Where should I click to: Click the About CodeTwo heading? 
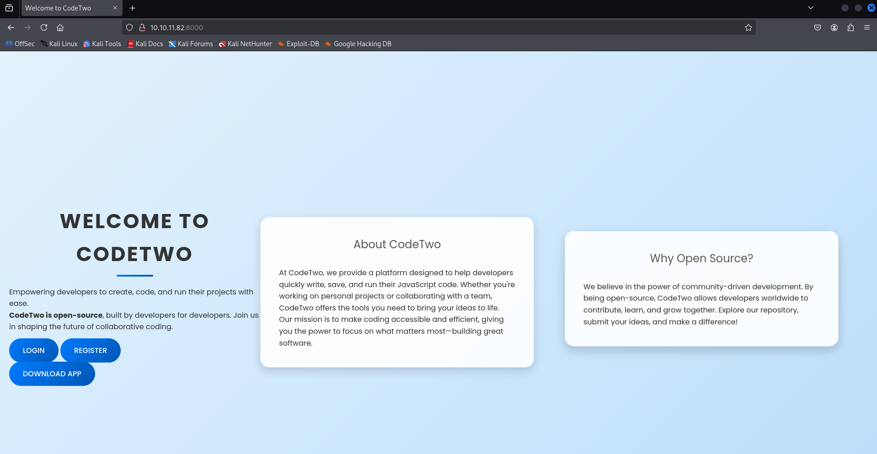pos(397,244)
